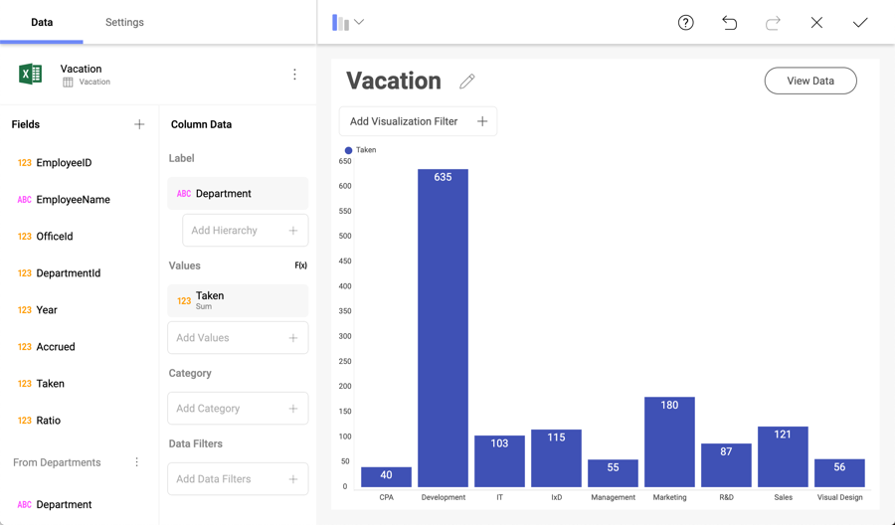Select the Data tab
Viewport: 895px width, 525px height.
(42, 22)
